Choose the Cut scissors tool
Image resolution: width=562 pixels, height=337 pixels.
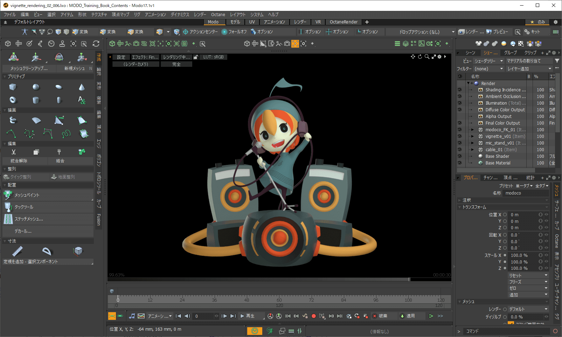coord(14,152)
